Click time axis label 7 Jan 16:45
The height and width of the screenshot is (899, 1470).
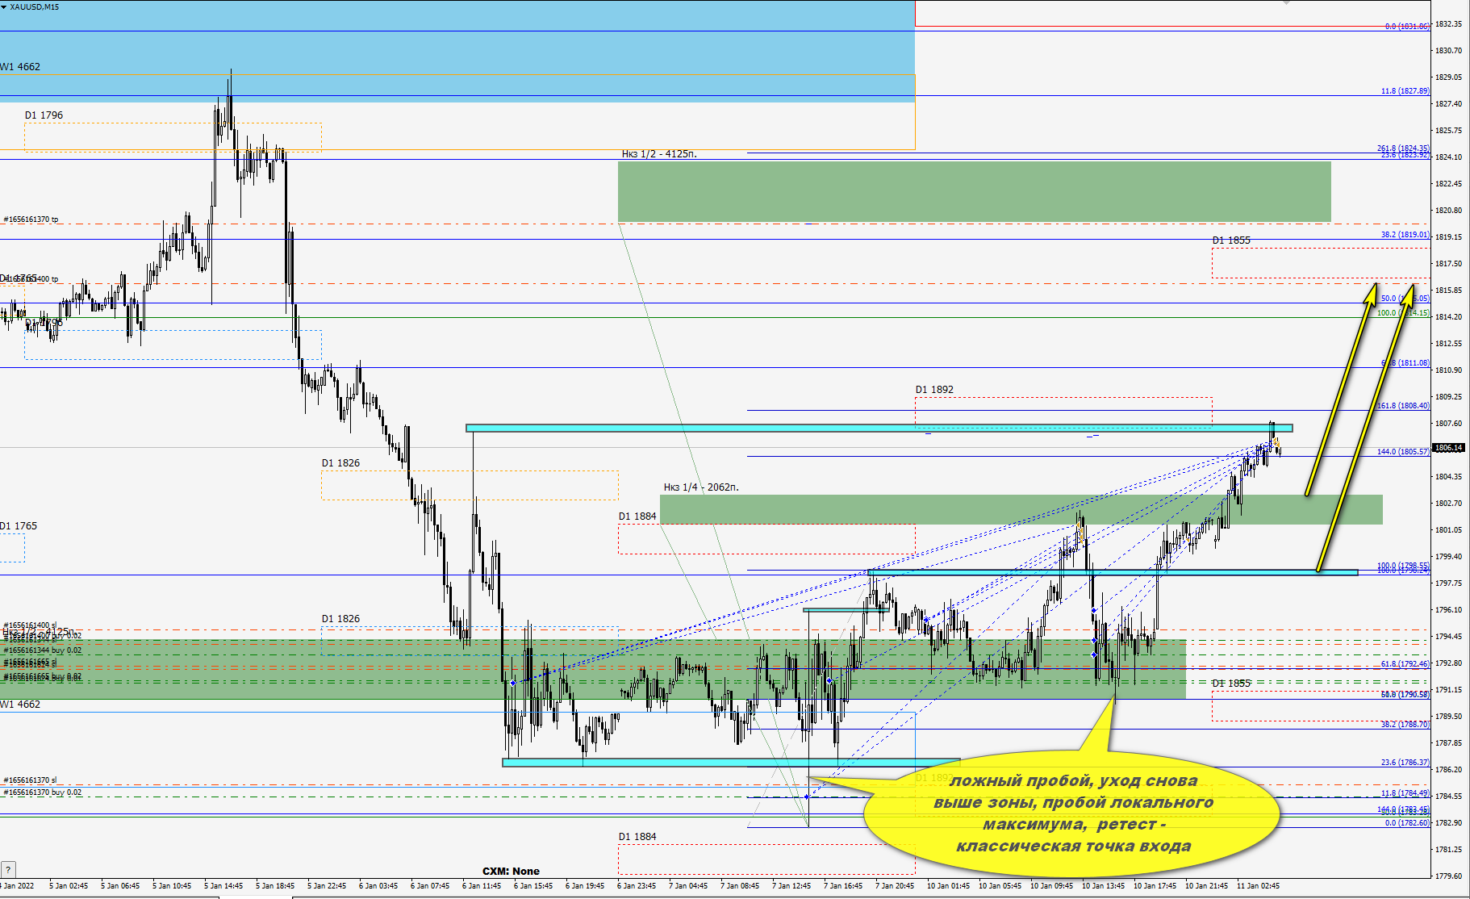pos(843,886)
